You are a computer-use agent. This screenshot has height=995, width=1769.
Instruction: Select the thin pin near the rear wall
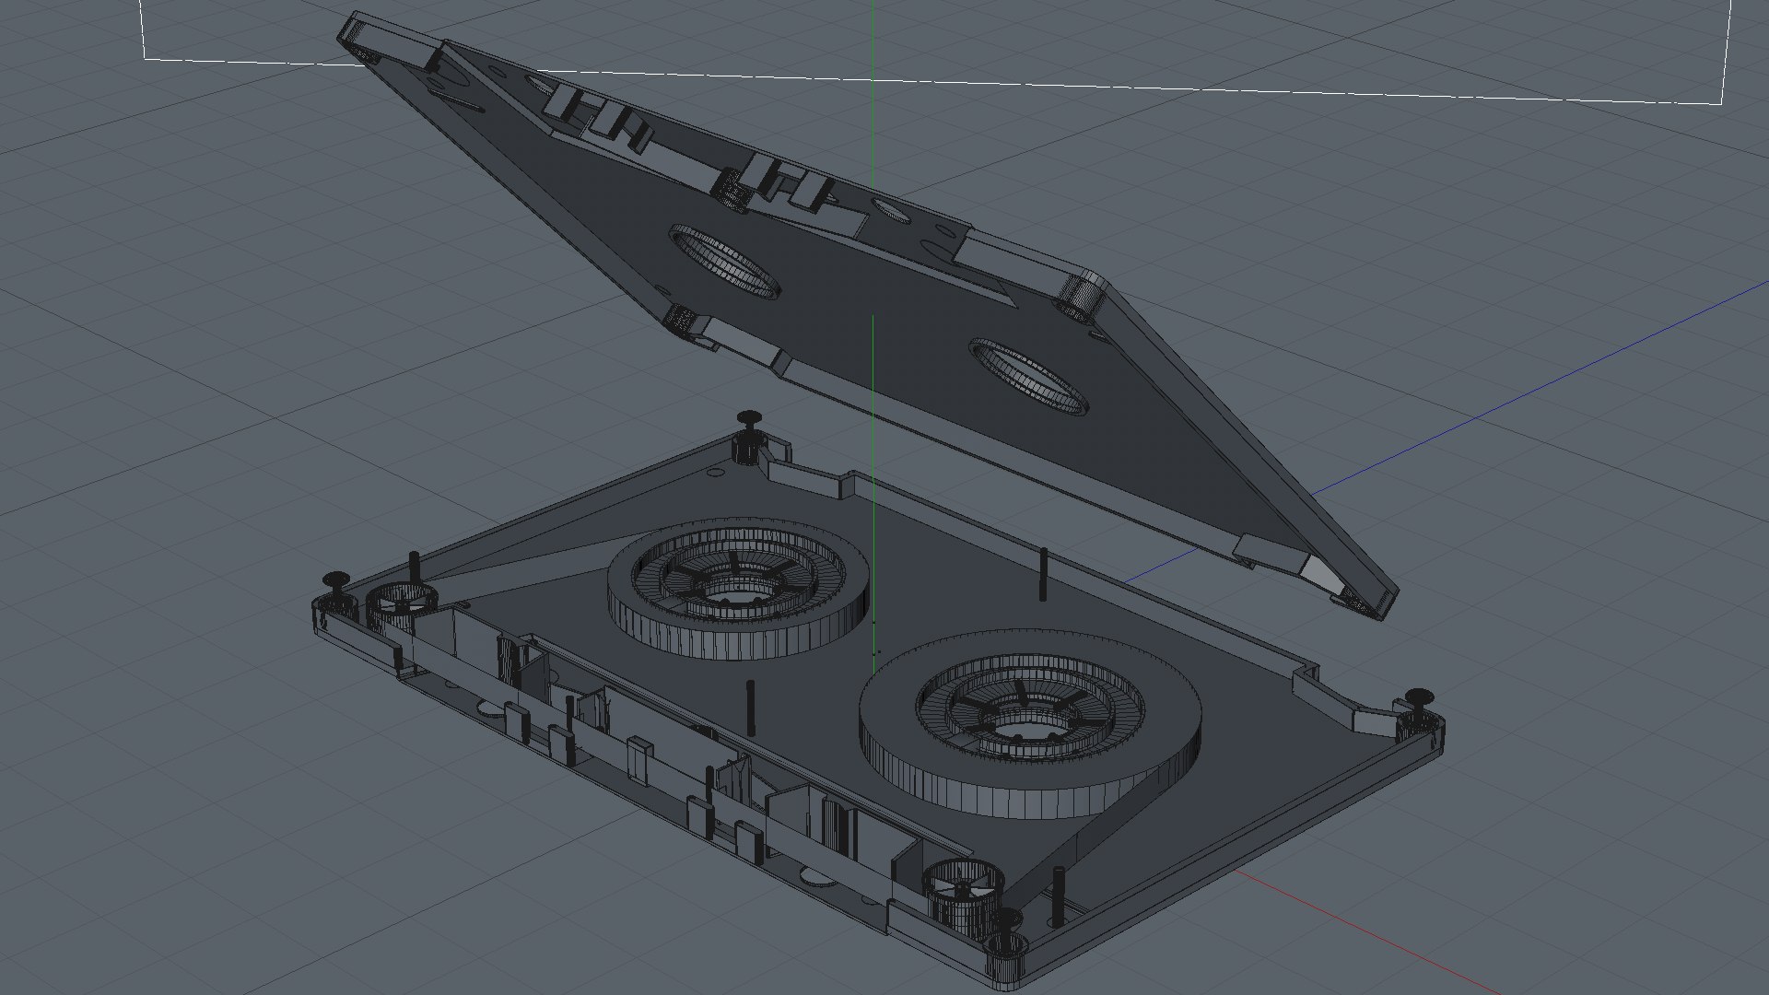coord(1043,574)
